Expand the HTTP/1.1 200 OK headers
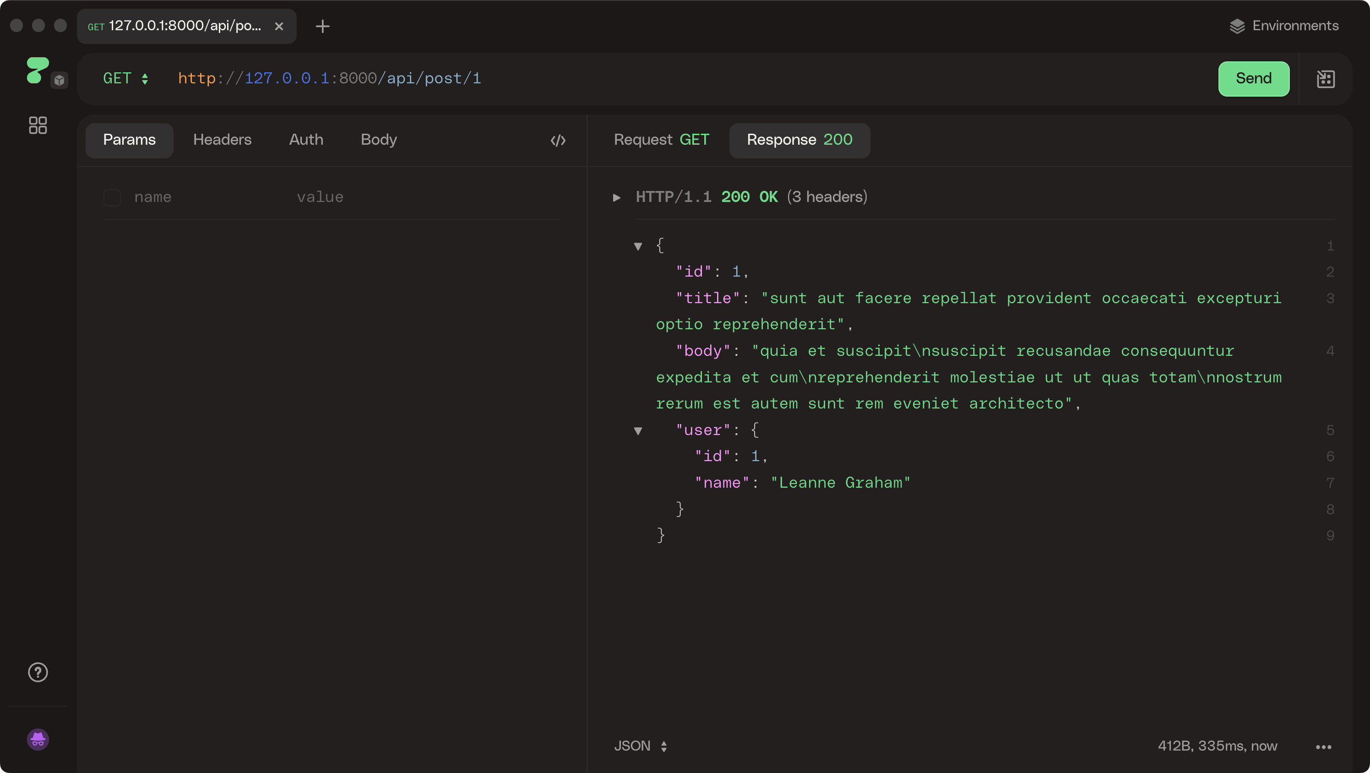Screen dimensions: 1370x773 pyautogui.click(x=616, y=197)
